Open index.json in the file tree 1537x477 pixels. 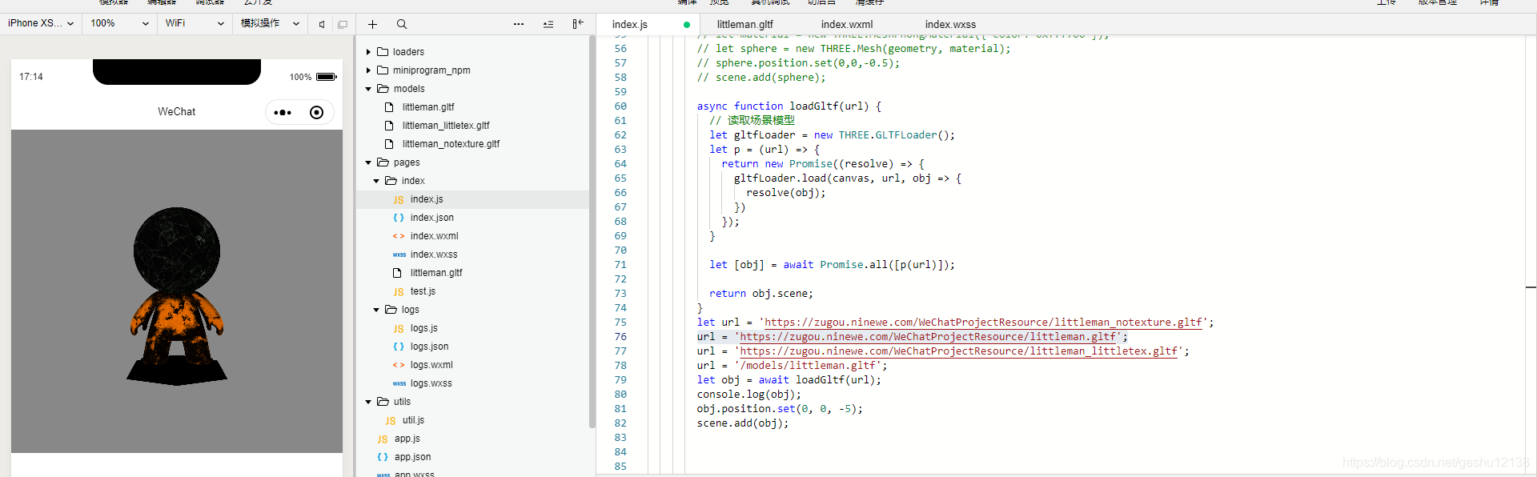point(432,218)
